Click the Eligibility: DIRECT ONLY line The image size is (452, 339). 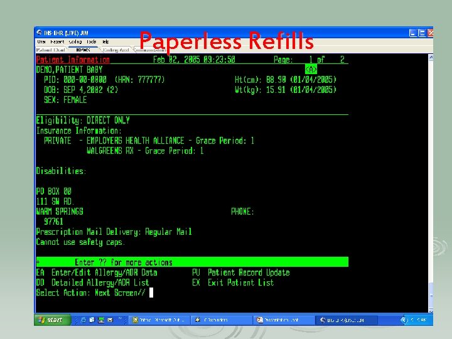tap(83, 120)
